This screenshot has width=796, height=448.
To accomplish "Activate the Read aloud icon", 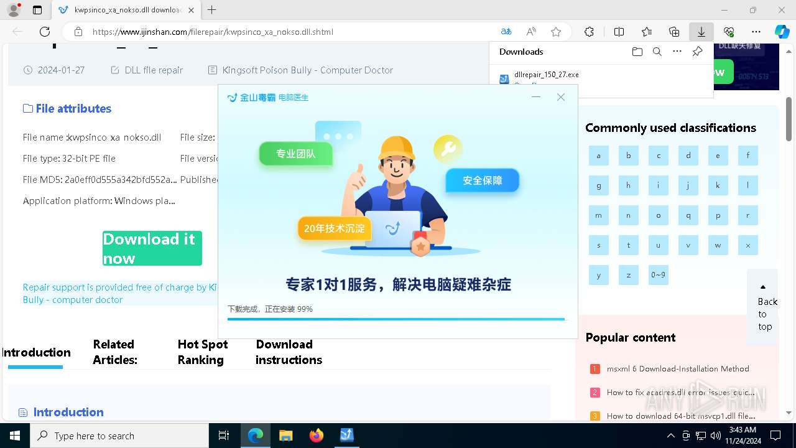I will tap(531, 32).
